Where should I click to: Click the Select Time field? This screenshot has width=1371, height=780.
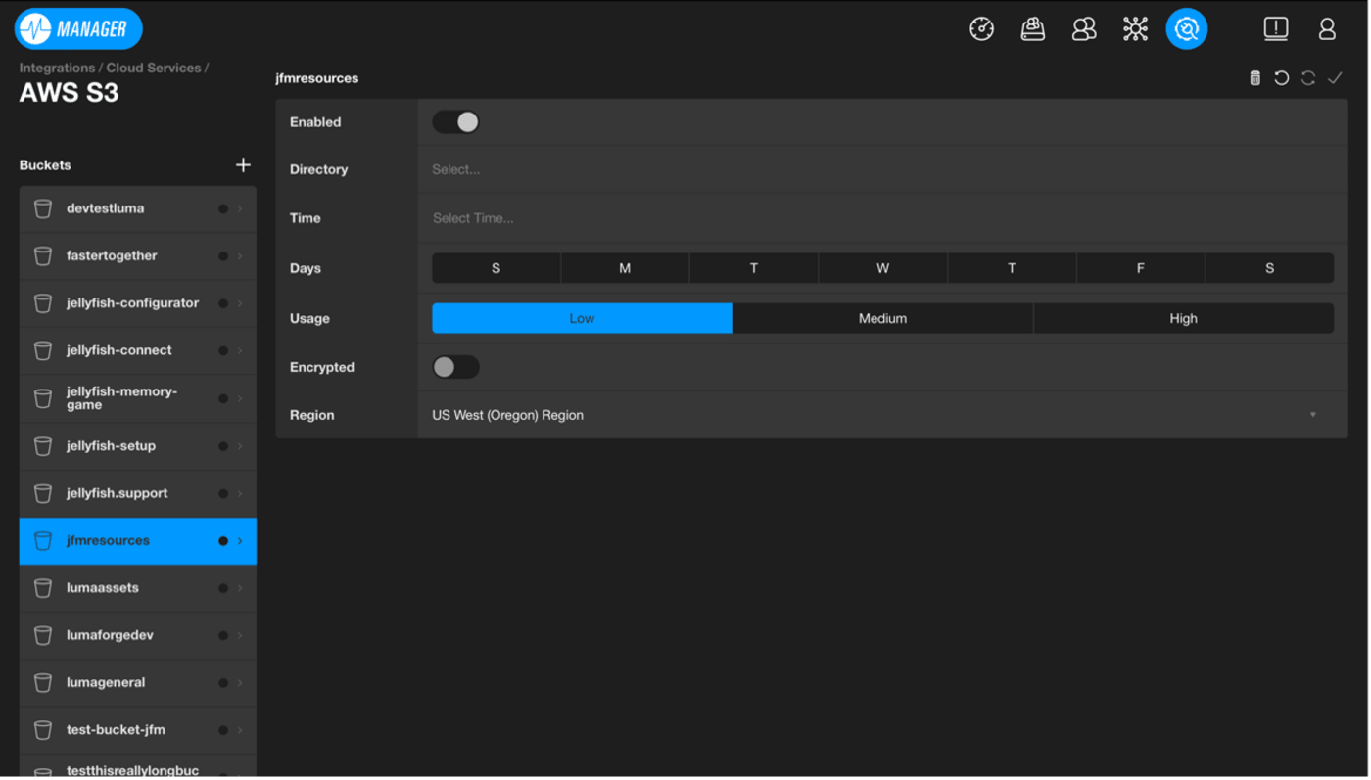(x=881, y=218)
